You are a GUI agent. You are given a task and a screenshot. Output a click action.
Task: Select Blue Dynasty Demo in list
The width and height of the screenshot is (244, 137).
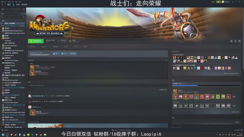click(x=13, y=83)
